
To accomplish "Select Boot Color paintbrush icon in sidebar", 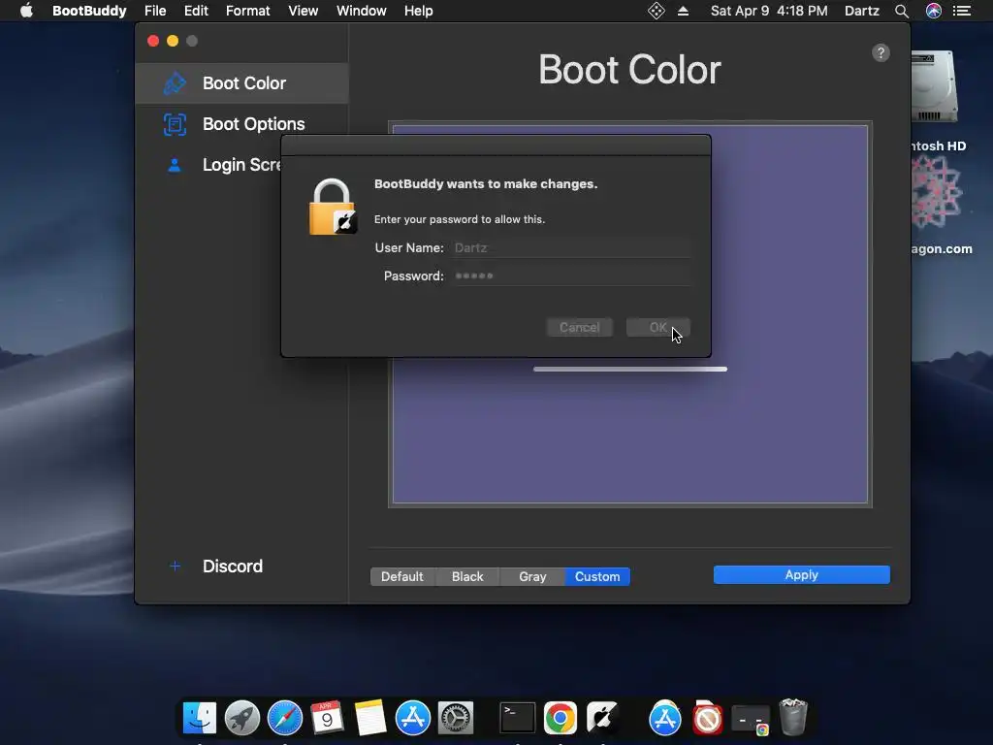I will [x=175, y=83].
